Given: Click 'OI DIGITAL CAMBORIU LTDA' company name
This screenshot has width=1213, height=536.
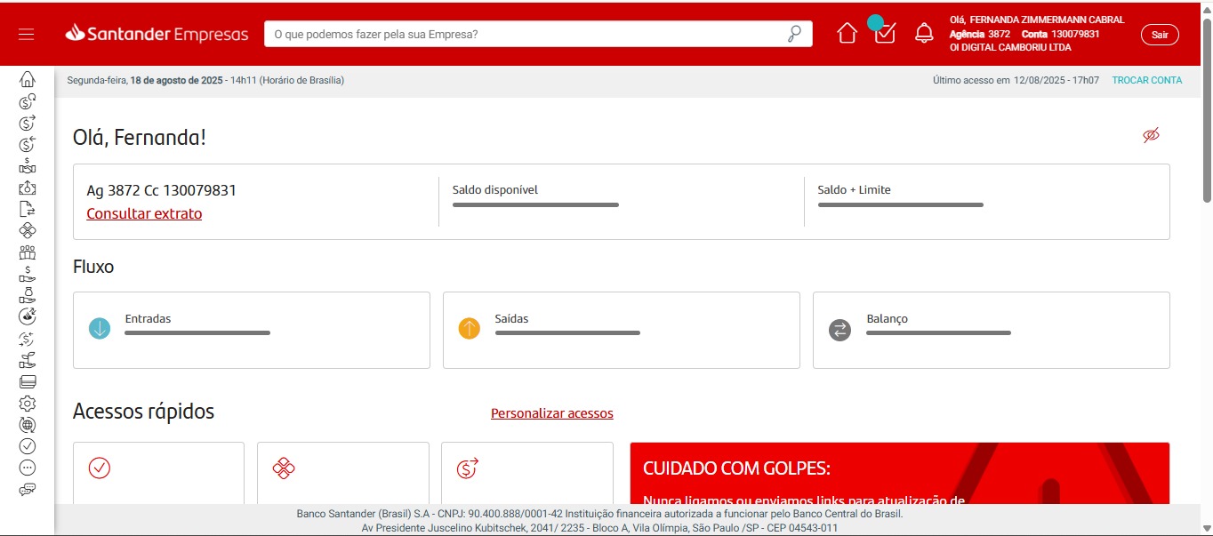Looking at the screenshot, I should (1010, 48).
